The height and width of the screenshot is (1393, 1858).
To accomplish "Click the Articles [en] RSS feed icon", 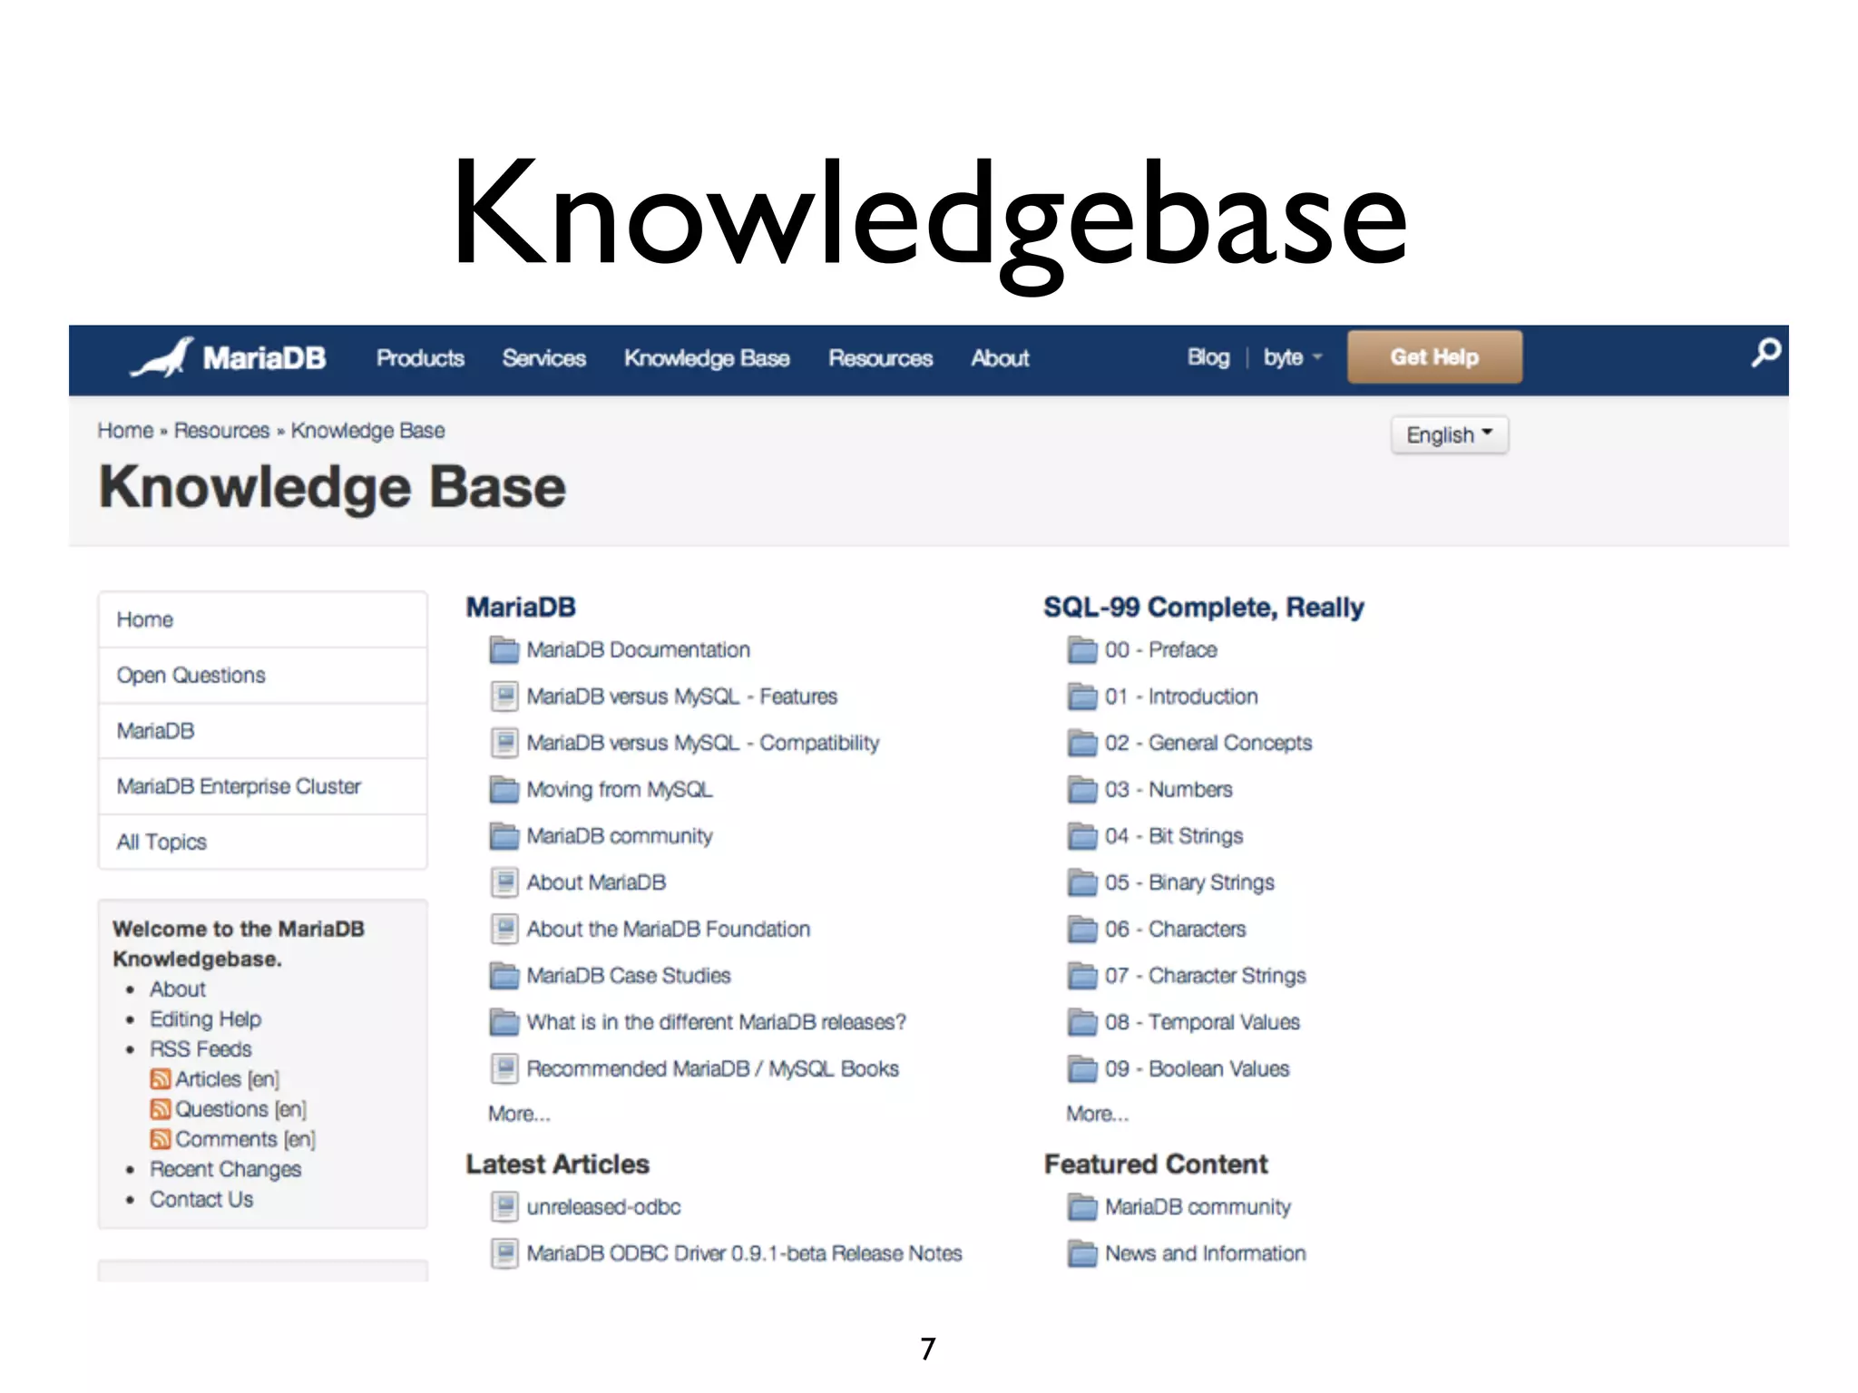I will pos(161,1079).
